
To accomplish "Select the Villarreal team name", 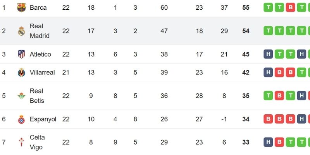I will (x=42, y=72).
